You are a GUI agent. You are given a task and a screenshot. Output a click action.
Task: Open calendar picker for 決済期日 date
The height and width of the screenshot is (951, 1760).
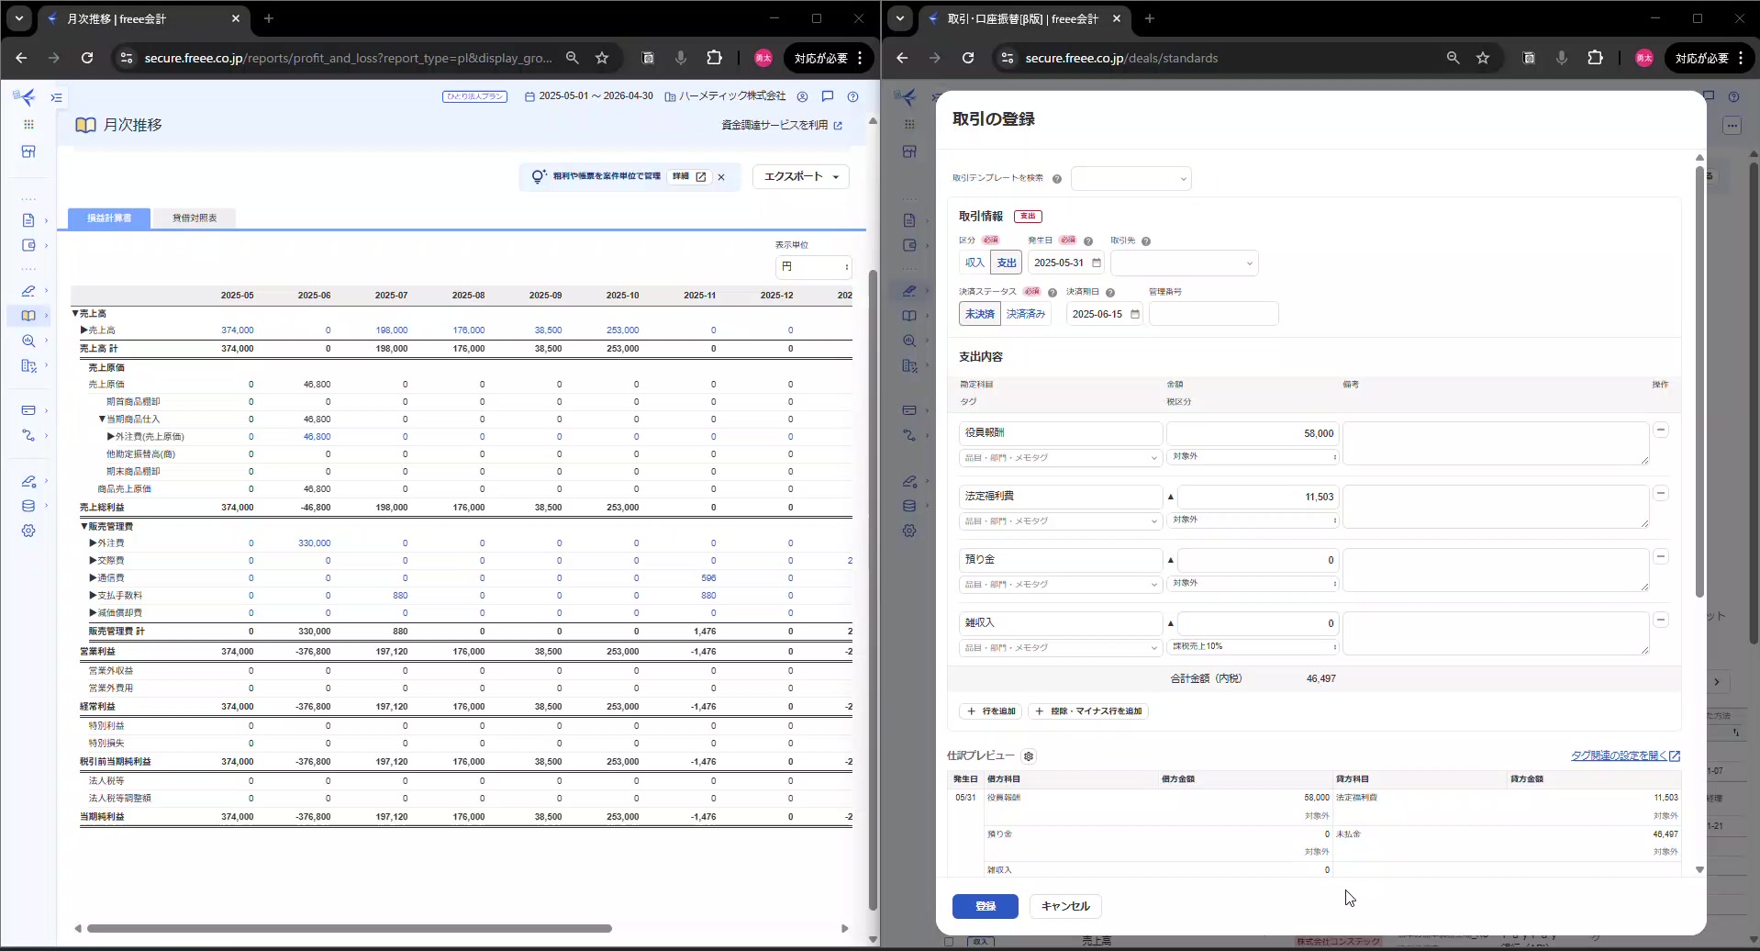tap(1135, 315)
